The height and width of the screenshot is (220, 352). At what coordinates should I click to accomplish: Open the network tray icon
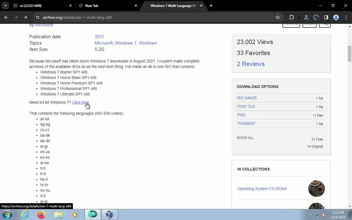(318, 215)
